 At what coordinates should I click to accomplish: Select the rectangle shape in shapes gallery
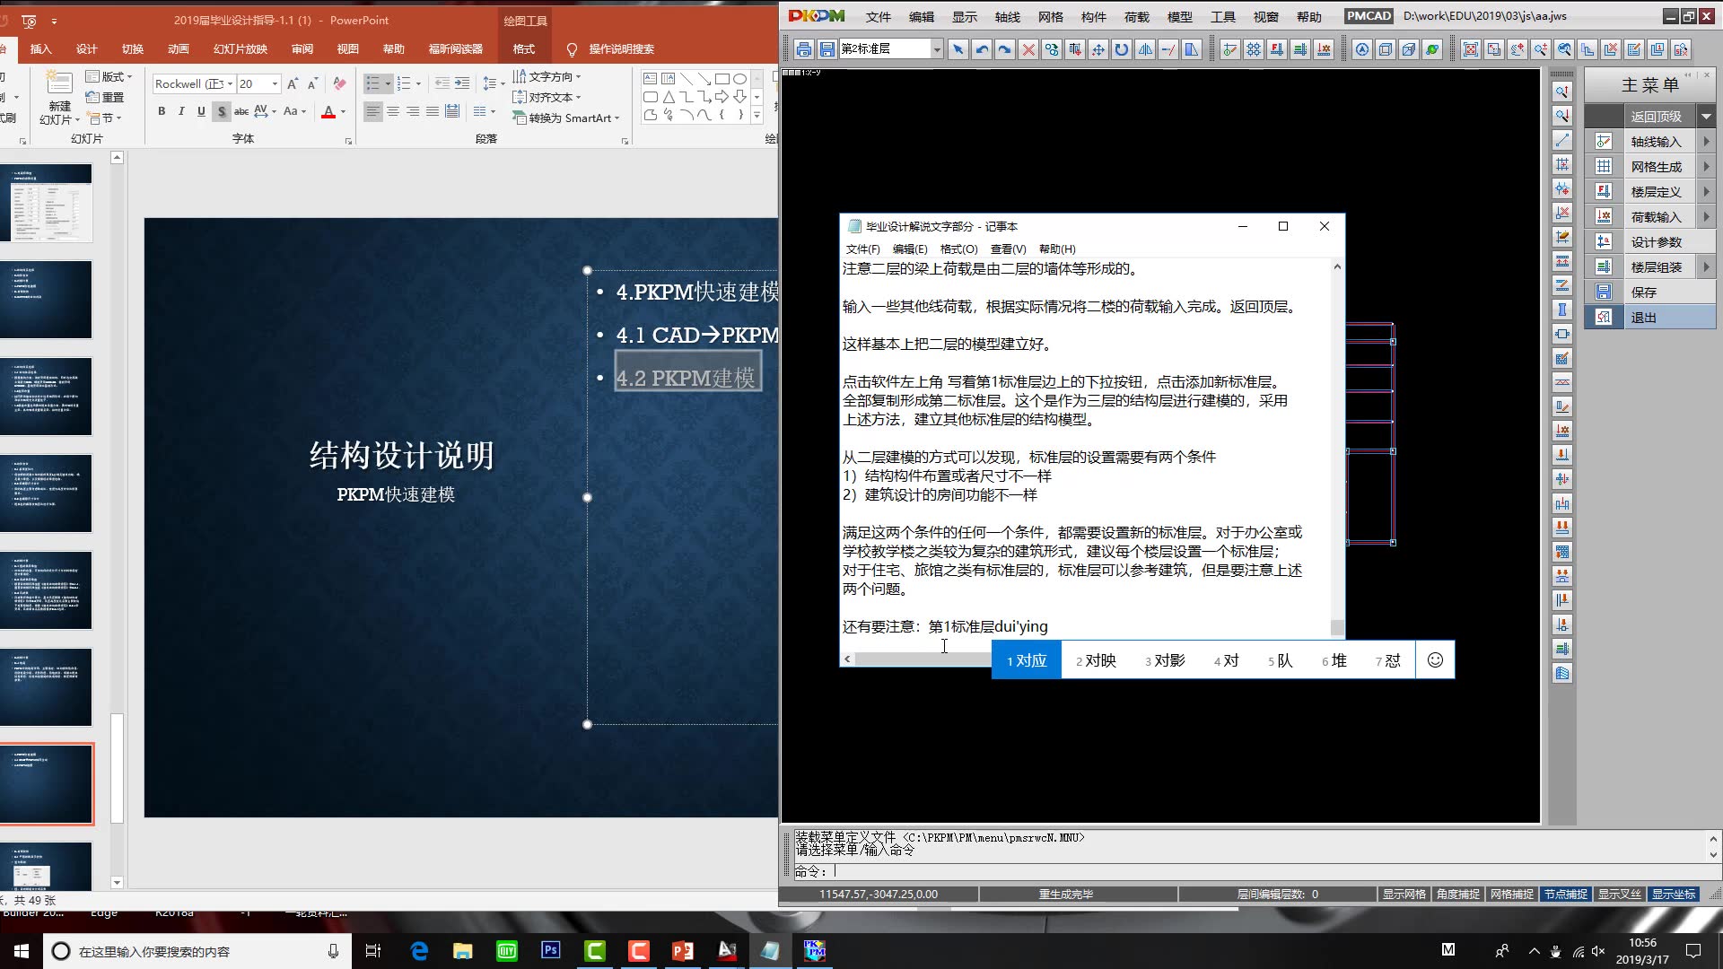[x=722, y=79]
